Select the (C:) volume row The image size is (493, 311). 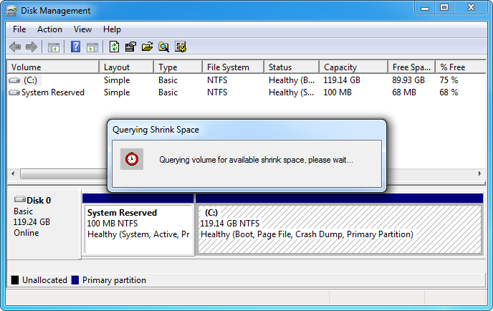coord(247,80)
